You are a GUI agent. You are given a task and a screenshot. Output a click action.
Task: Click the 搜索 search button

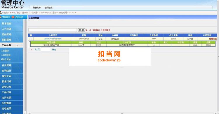81,30
